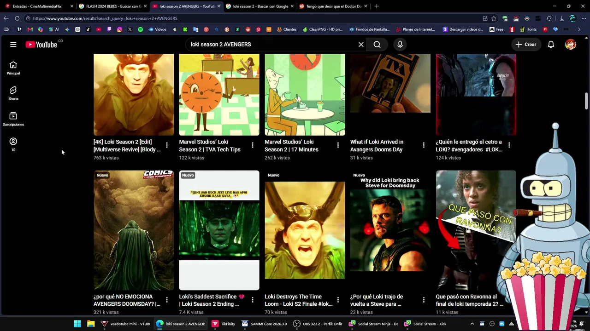Bookmark this page with the star icon
The height and width of the screenshot is (331, 590).
tap(494, 18)
